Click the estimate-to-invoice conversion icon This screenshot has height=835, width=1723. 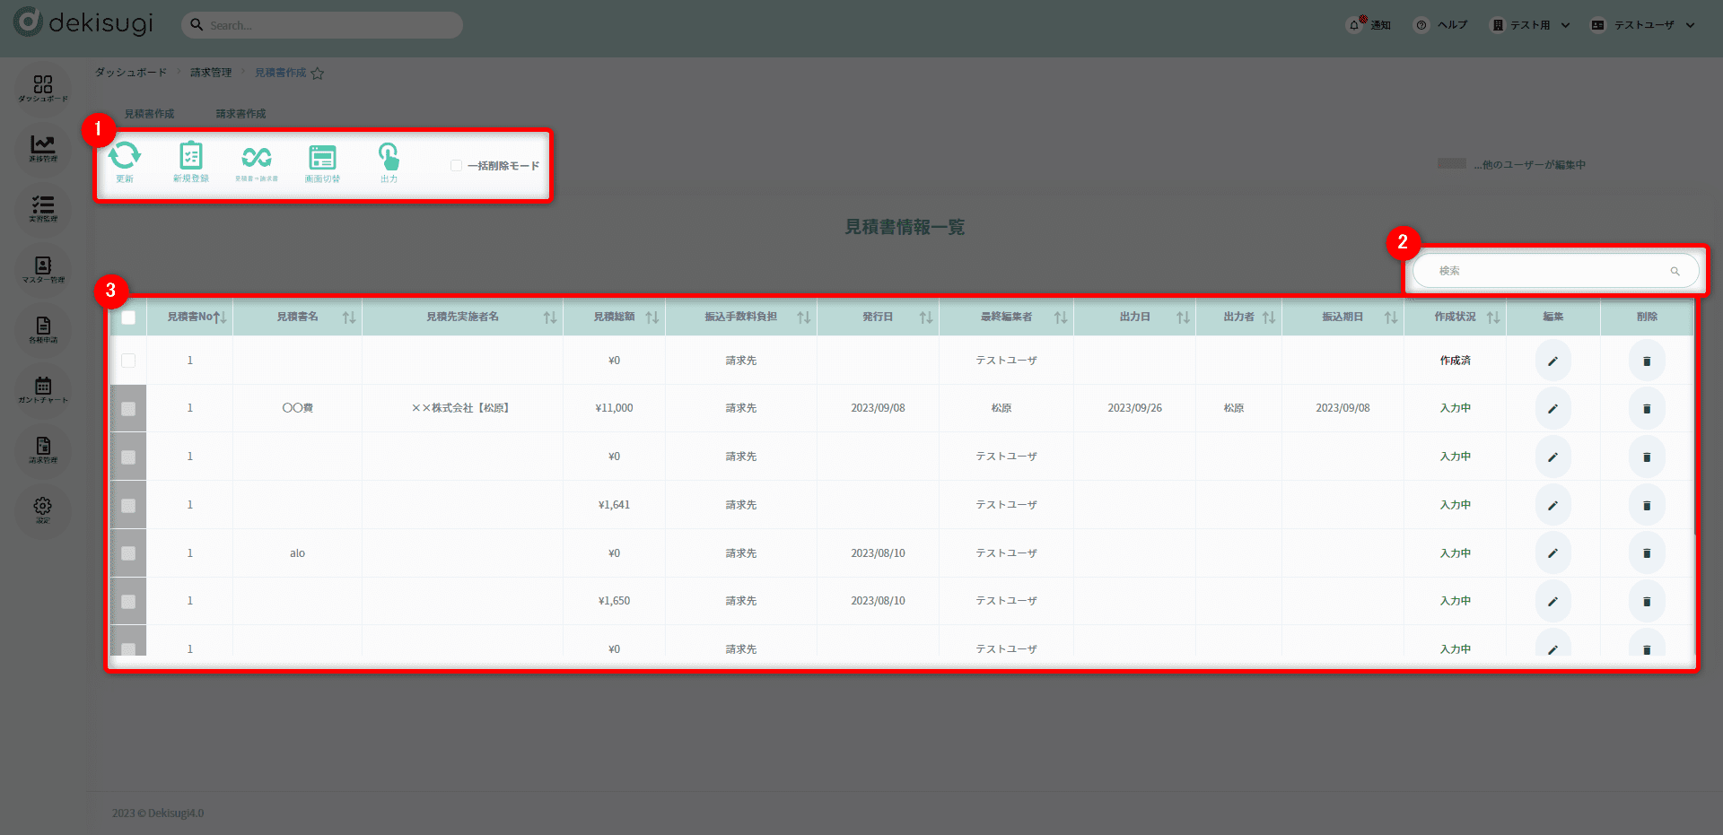tap(257, 159)
